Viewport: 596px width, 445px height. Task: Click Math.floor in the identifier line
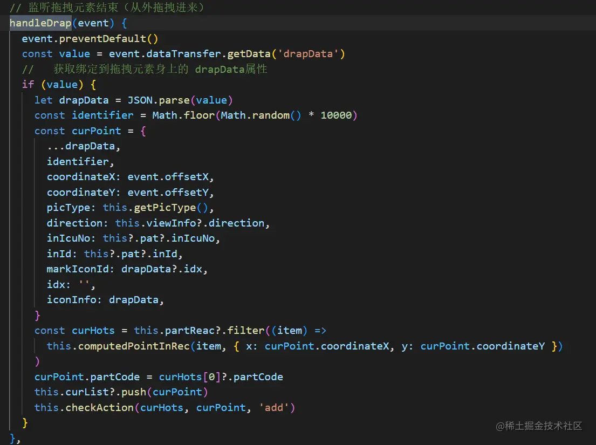[x=183, y=115]
